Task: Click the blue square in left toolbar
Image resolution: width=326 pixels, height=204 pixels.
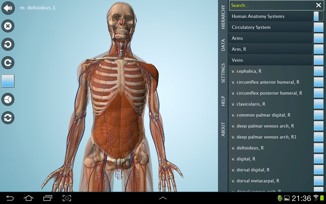Action: pyautogui.click(x=8, y=81)
